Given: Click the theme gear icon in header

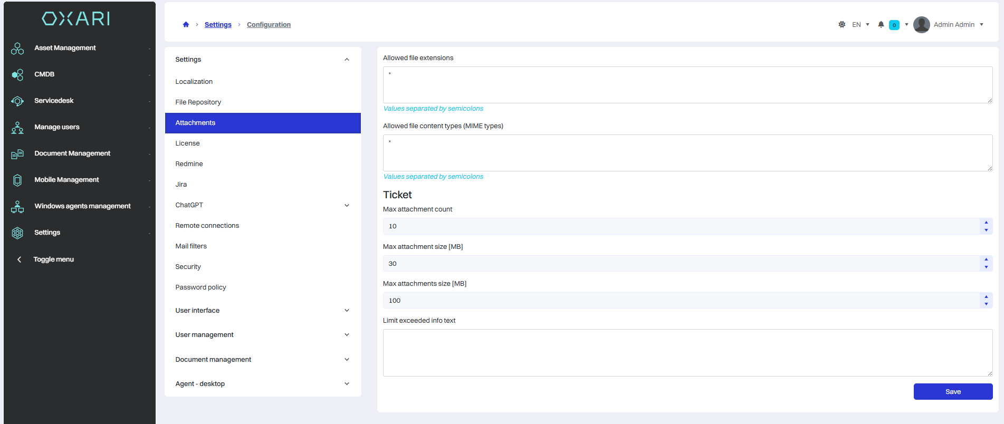Looking at the screenshot, I should [842, 25].
